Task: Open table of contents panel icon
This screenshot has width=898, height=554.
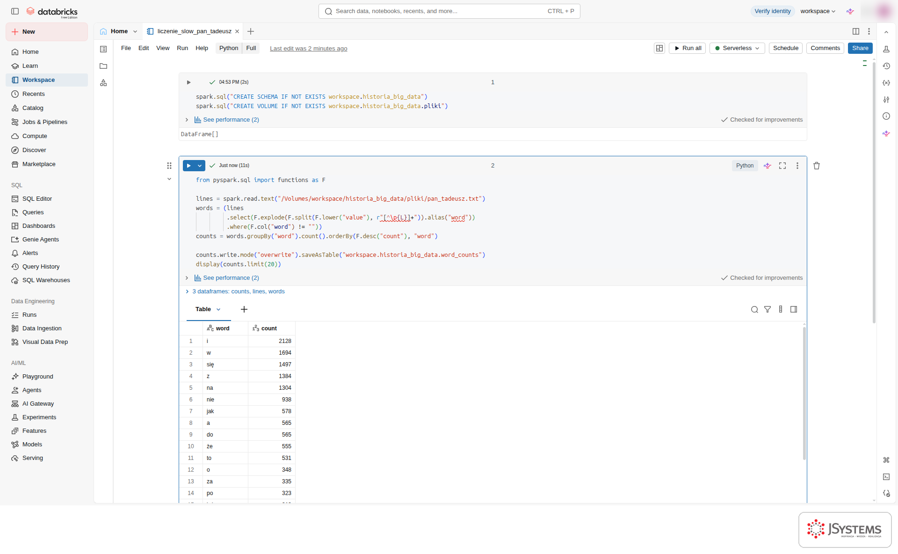Action: (x=103, y=49)
